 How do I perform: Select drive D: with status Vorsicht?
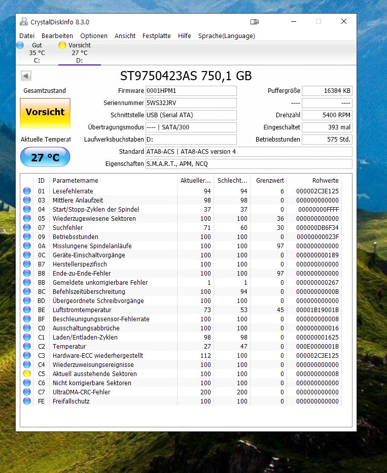79,53
